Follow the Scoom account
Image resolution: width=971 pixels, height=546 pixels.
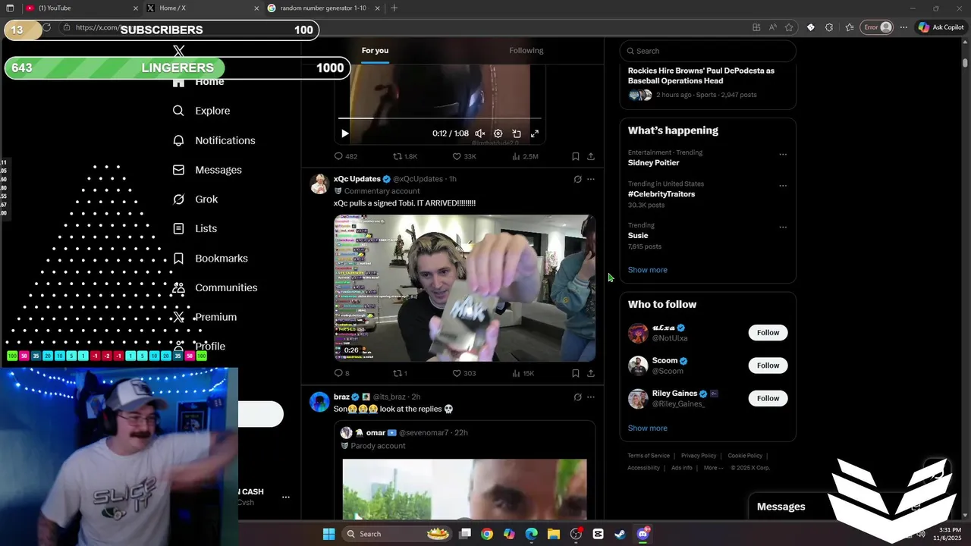(768, 366)
